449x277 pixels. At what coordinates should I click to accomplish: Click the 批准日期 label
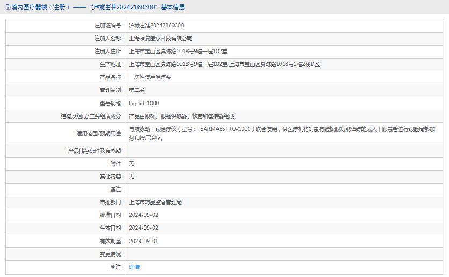[x=110, y=215]
